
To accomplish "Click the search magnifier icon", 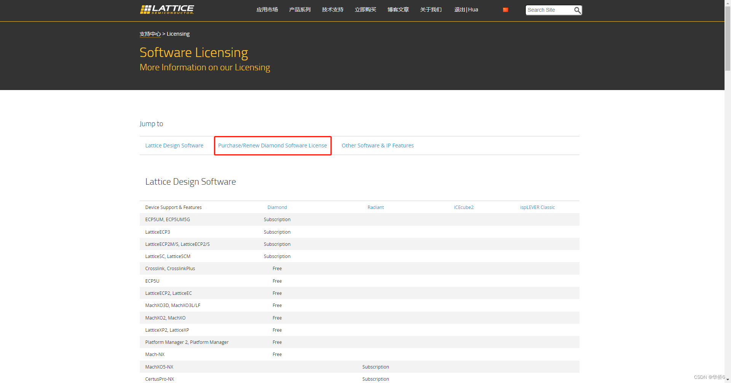I will coord(577,10).
